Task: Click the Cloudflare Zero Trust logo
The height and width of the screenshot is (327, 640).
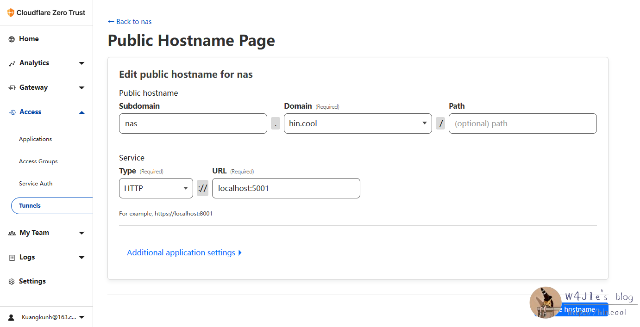Action: coord(44,12)
